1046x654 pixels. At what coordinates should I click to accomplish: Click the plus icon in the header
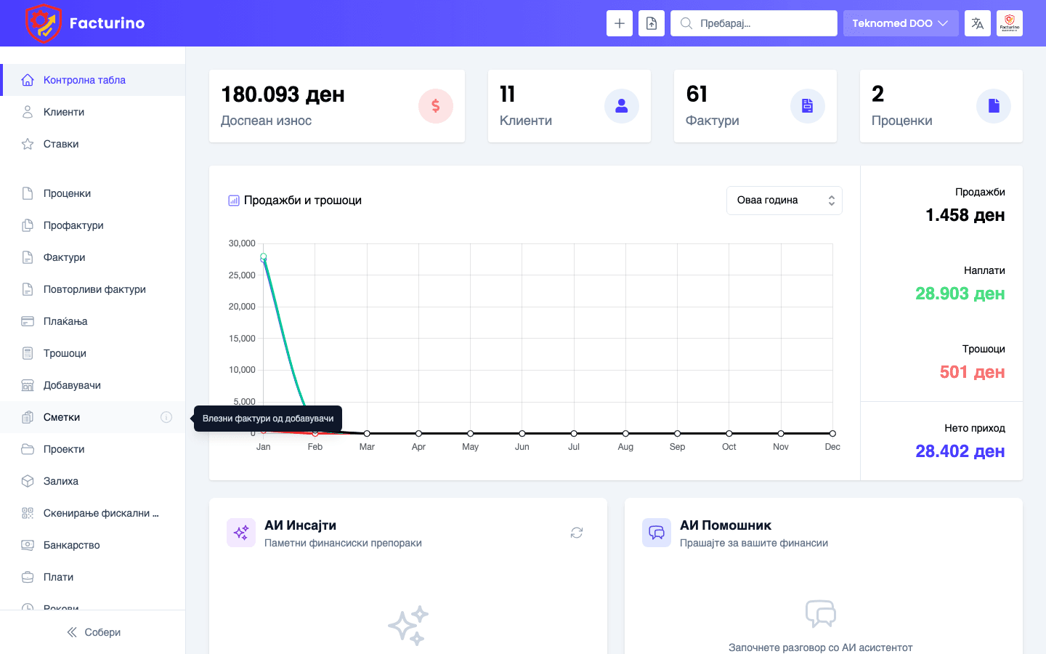619,23
